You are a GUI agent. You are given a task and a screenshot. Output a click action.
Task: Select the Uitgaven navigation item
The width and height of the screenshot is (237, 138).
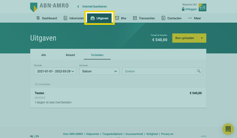(x=100, y=18)
